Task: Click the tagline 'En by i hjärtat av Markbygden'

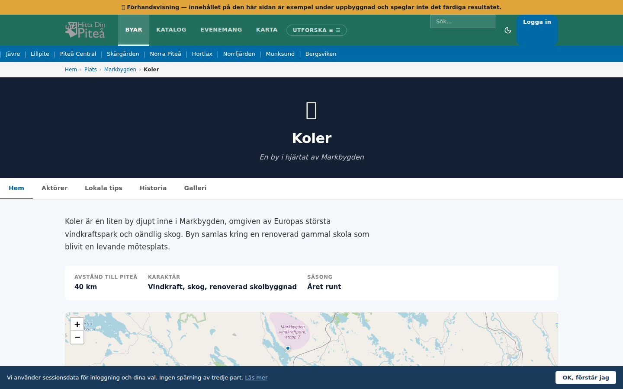Action: [x=311, y=157]
